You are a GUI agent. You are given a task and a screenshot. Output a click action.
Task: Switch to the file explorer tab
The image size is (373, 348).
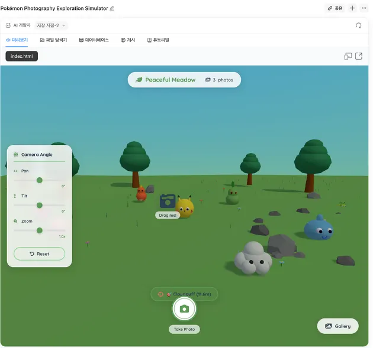53,40
